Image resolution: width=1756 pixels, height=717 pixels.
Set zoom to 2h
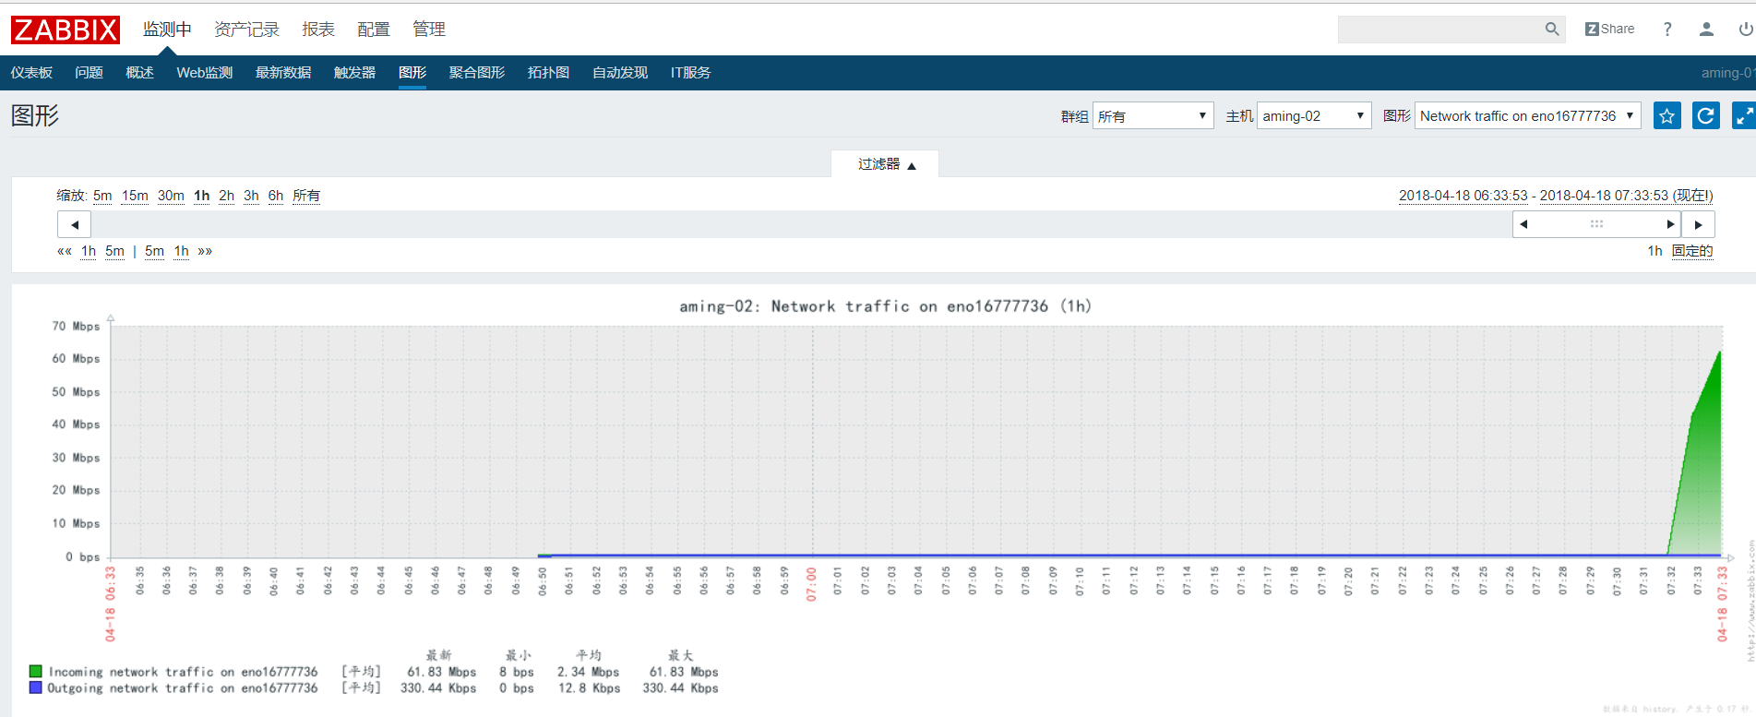(x=226, y=196)
